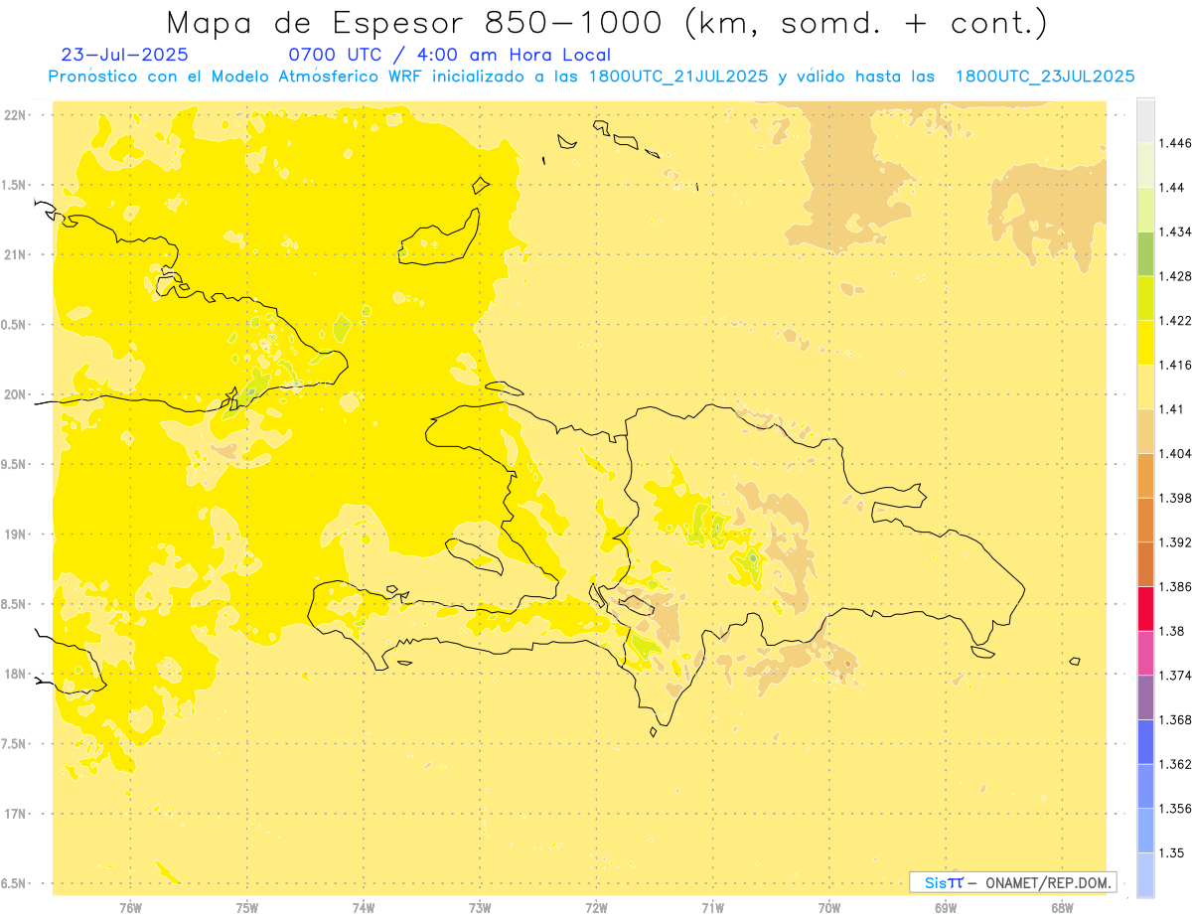Click the bright yellow swatch between 1.416 and 1.422

pyautogui.click(x=1145, y=342)
